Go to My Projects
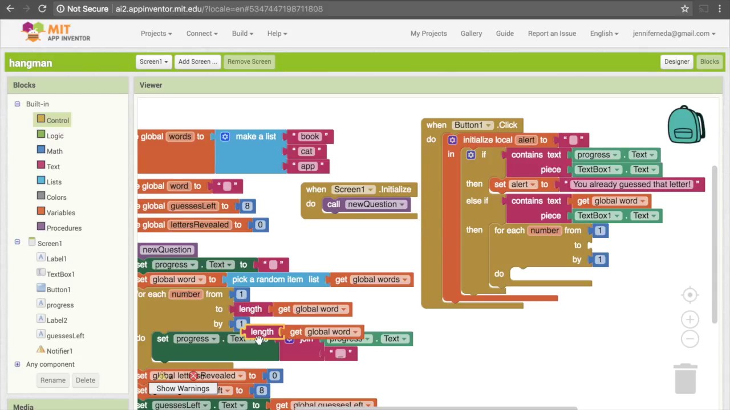Image resolution: width=730 pixels, height=410 pixels. (428, 34)
